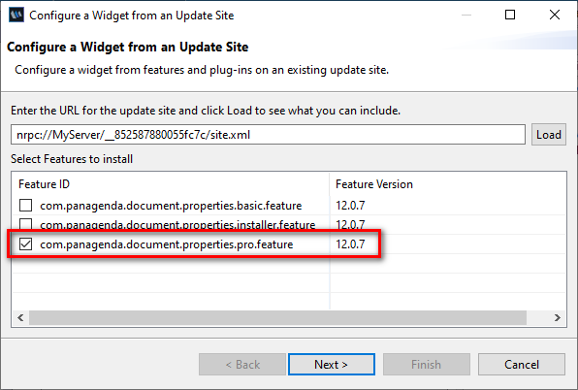The width and height of the screenshot is (578, 390).
Task: Click the Load button
Action: [x=549, y=135]
